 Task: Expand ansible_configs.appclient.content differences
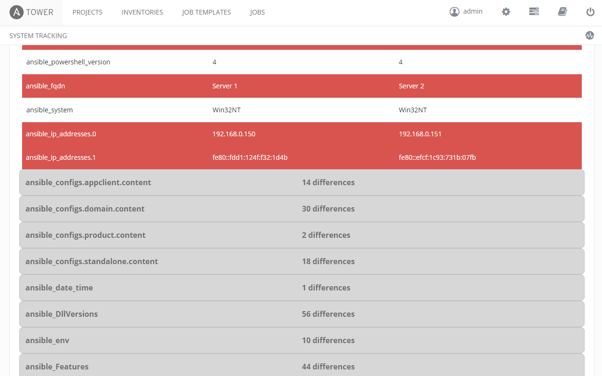point(301,182)
